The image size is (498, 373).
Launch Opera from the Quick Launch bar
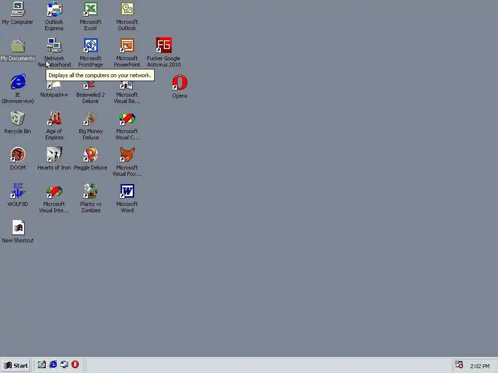coord(75,364)
